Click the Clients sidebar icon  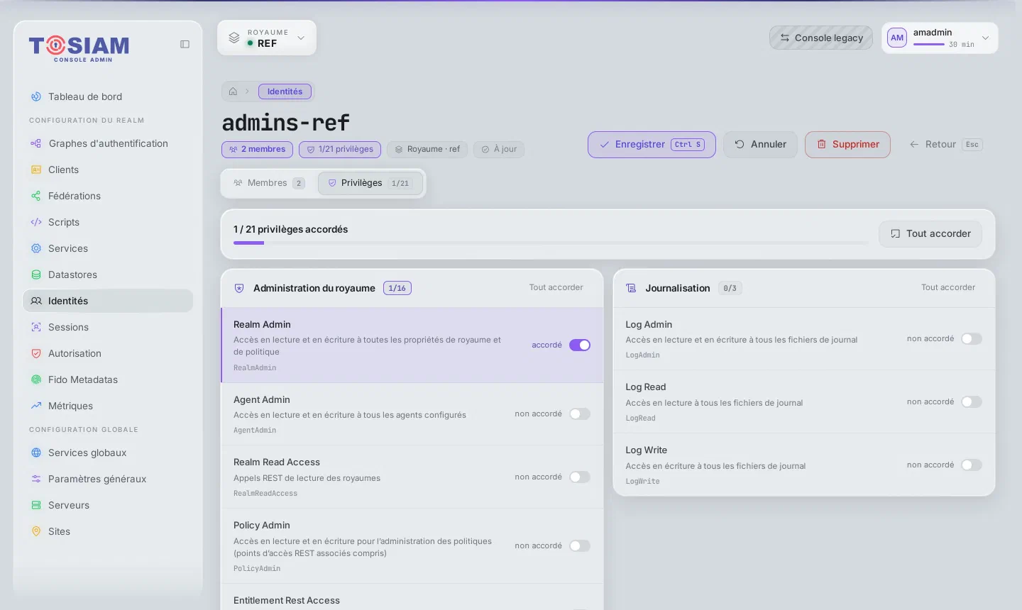coord(36,170)
